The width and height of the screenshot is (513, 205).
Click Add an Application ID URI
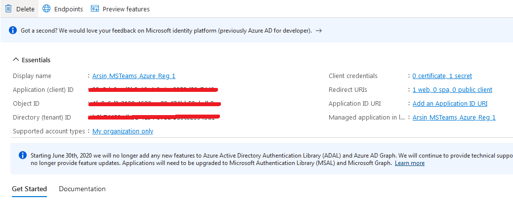coord(450,104)
